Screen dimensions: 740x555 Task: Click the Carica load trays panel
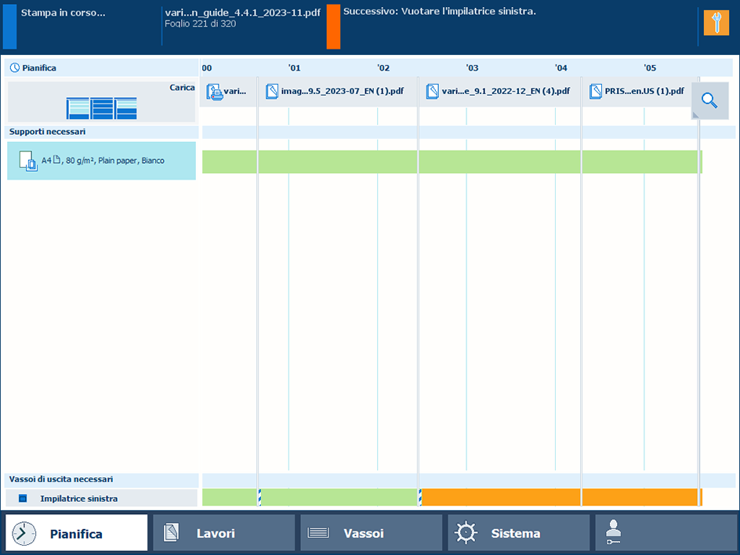tap(101, 103)
